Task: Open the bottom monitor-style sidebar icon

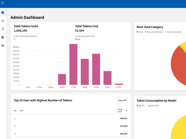Action: click(x=3, y=45)
